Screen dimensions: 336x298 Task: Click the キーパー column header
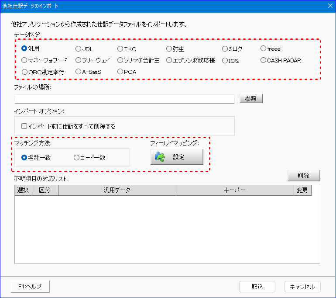point(235,191)
